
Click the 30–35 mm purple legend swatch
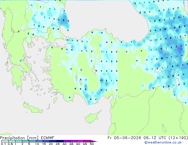pyautogui.click(x=66, y=141)
